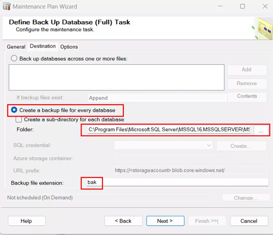Proceed with the Next > button

click(x=165, y=221)
